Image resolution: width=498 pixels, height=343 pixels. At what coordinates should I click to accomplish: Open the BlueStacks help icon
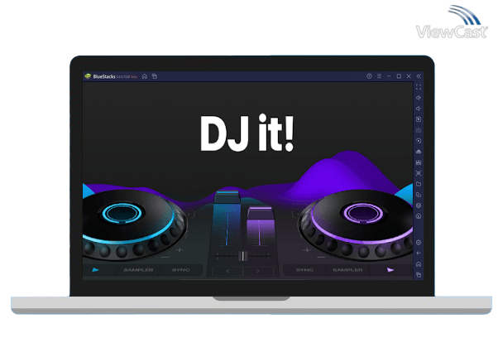(x=369, y=76)
